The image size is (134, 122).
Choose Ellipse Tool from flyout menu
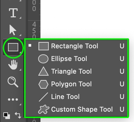pyautogui.click(x=76, y=59)
